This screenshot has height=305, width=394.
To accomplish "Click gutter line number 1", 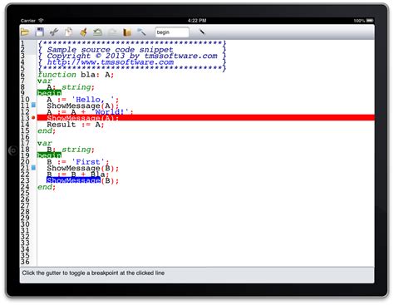I will [x=22, y=43].
